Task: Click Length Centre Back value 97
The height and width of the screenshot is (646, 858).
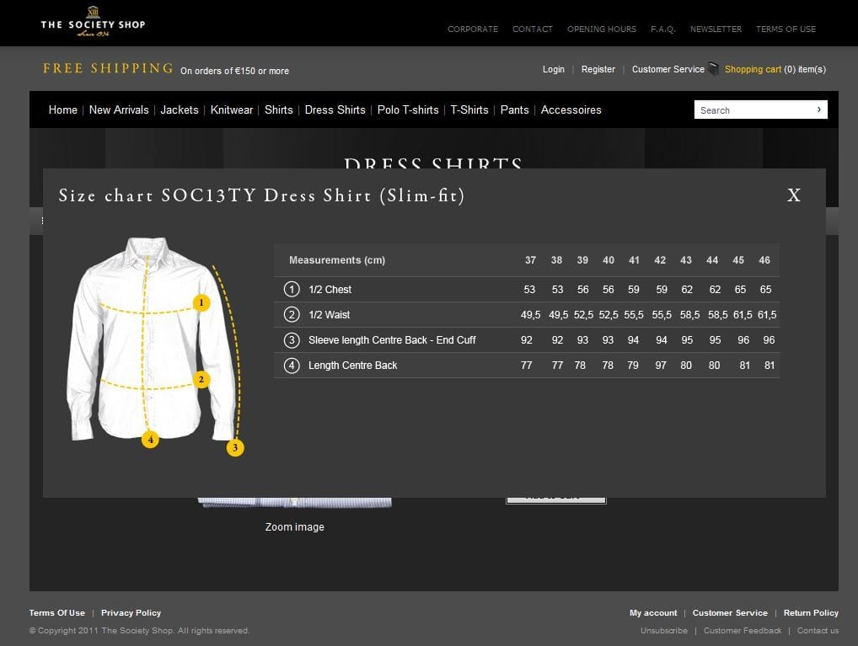Action: (x=661, y=365)
